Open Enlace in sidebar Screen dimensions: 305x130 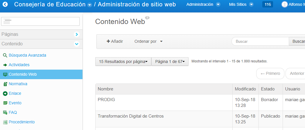(x=15, y=93)
